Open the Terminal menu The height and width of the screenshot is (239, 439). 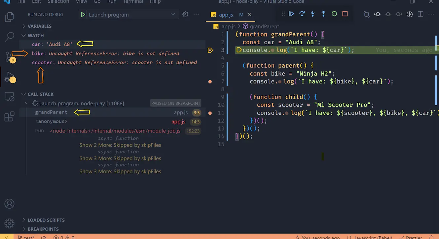pyautogui.click(x=133, y=2)
